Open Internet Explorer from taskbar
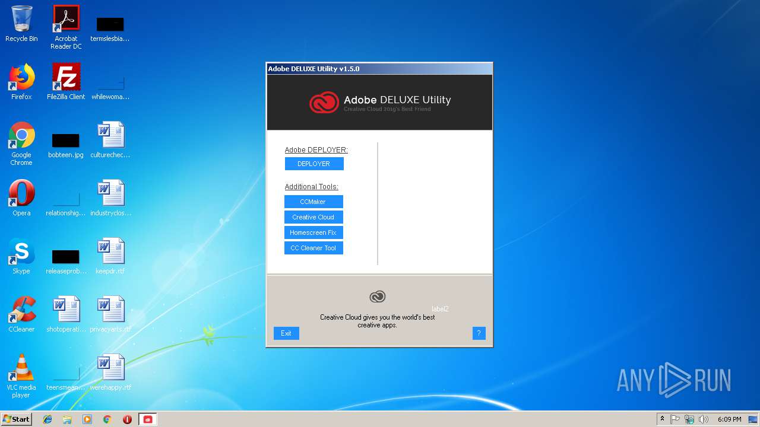Viewport: 760px width, 427px height. 47,419
